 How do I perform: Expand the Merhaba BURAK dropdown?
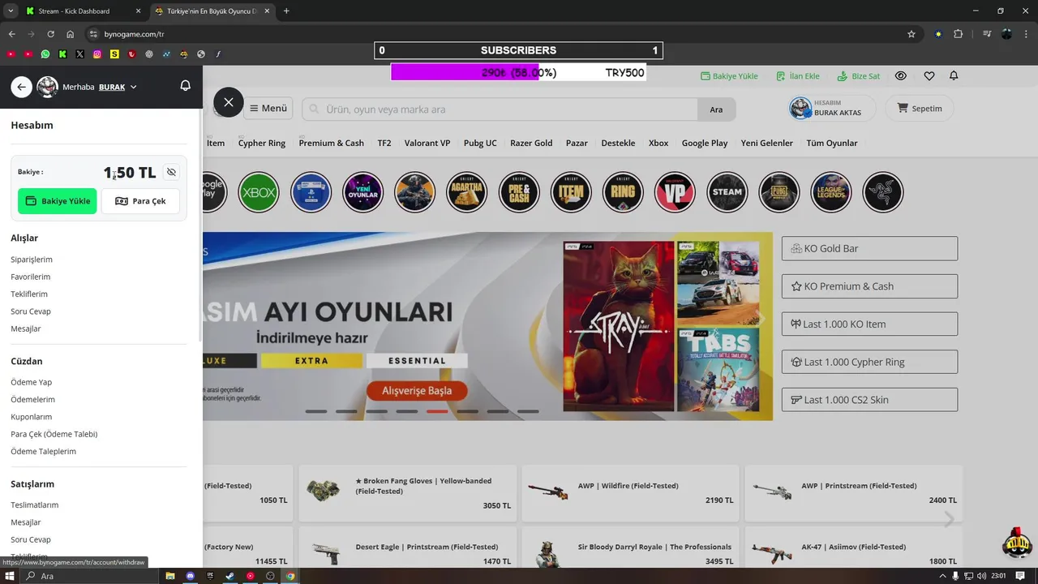[x=133, y=87]
